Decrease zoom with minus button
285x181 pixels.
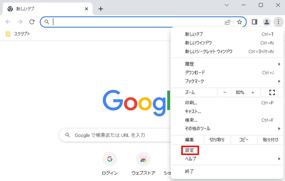click(x=225, y=92)
